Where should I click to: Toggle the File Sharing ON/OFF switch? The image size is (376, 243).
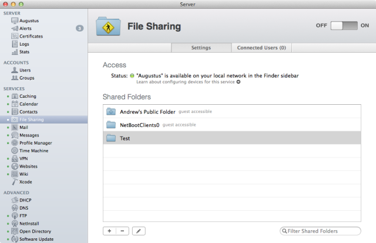pos(344,26)
